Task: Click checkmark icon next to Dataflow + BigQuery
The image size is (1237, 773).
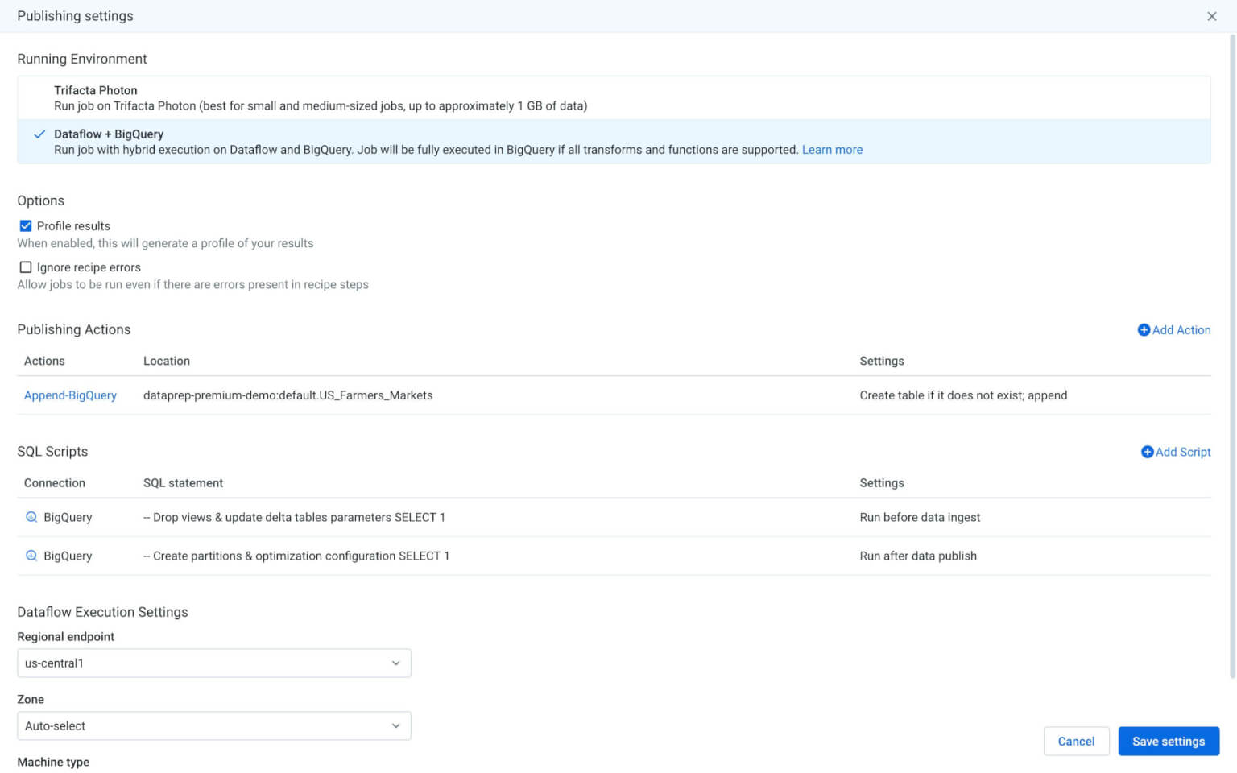Action: point(39,134)
